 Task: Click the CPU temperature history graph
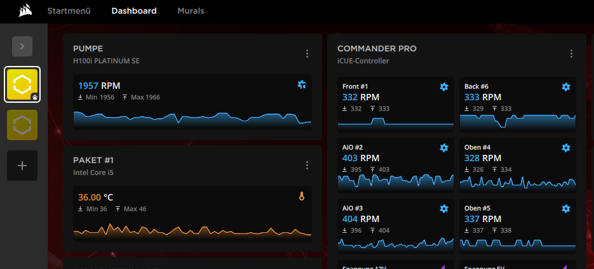point(192,231)
